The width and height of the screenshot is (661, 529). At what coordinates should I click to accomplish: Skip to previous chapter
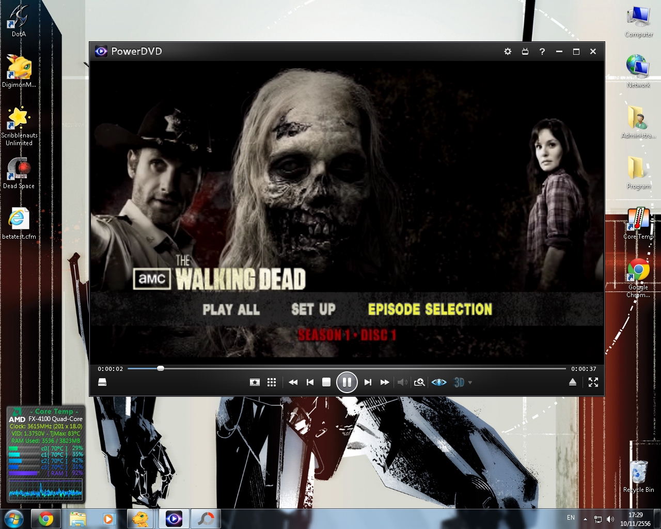tap(310, 382)
